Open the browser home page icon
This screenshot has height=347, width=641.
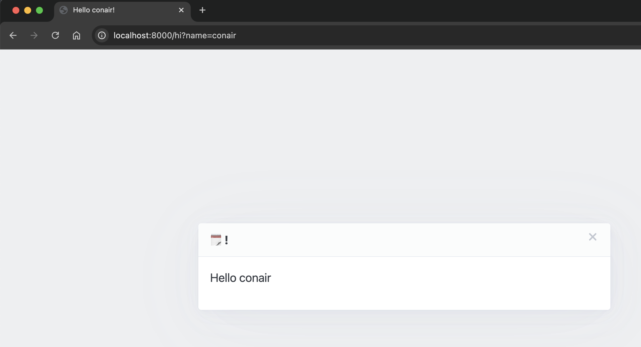tap(77, 36)
